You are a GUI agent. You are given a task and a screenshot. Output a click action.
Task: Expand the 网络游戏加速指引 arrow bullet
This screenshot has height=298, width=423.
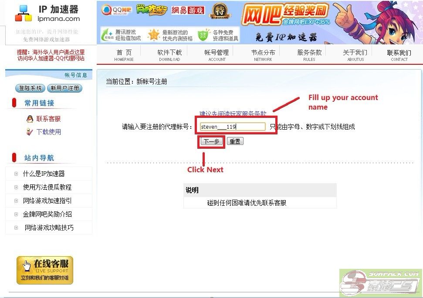click(x=16, y=201)
